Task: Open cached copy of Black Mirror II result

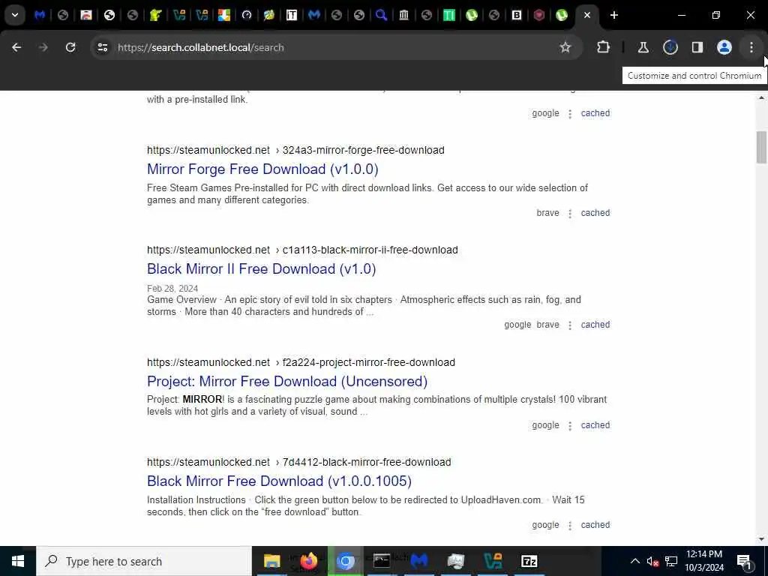Action: click(595, 325)
